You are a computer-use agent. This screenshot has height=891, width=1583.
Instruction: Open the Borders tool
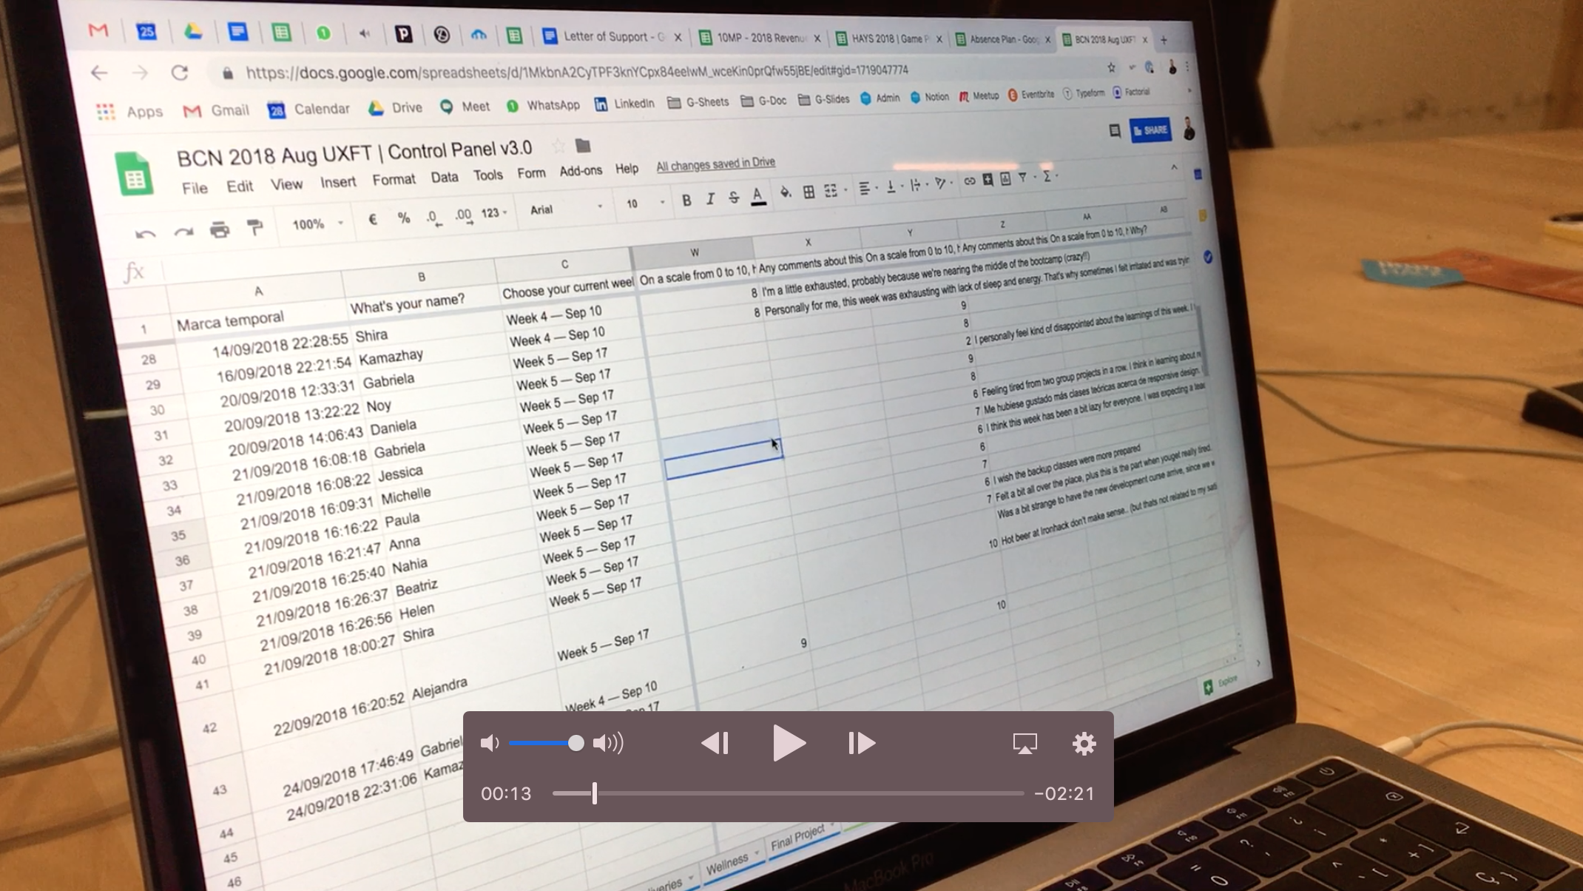click(x=809, y=192)
